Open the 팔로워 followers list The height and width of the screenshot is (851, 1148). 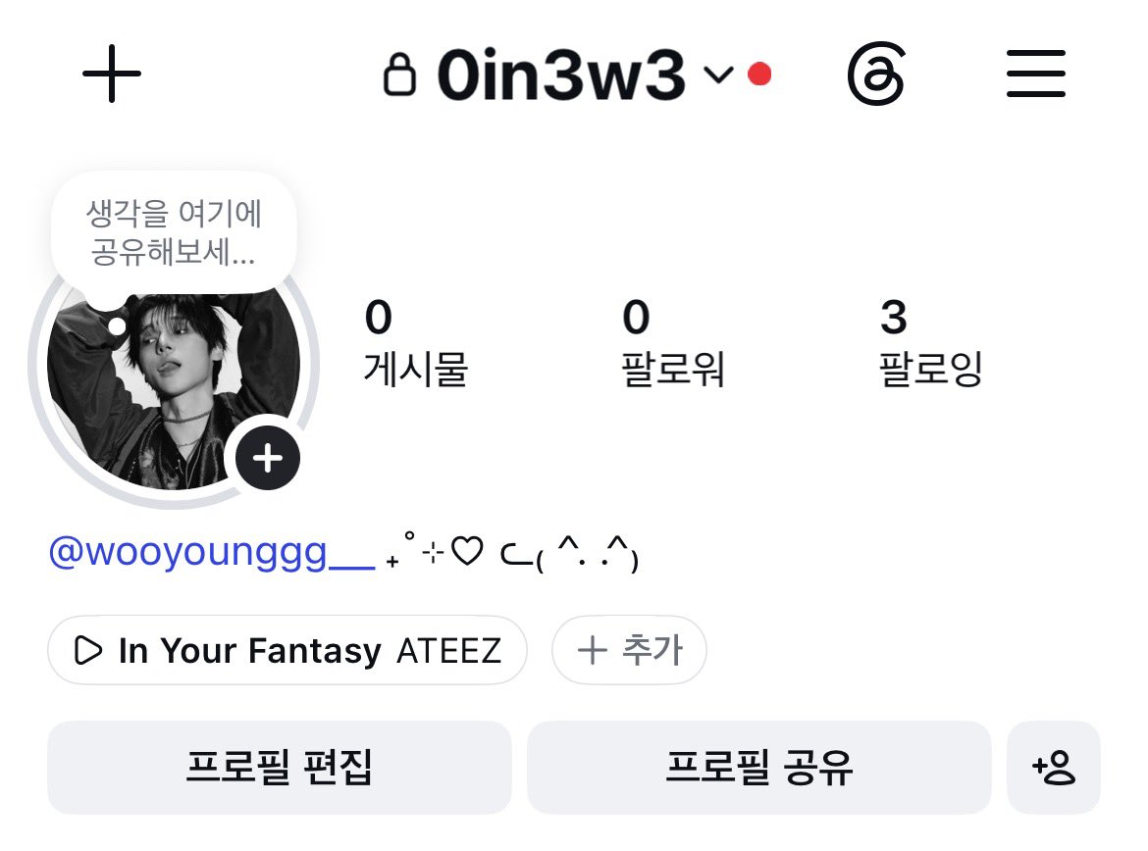tap(673, 342)
